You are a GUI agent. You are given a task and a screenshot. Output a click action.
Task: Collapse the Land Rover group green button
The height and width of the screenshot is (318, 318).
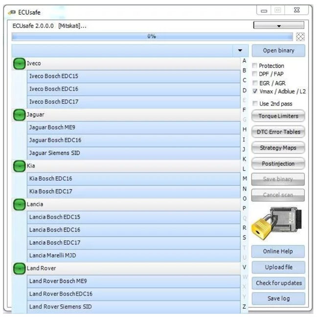(x=19, y=269)
